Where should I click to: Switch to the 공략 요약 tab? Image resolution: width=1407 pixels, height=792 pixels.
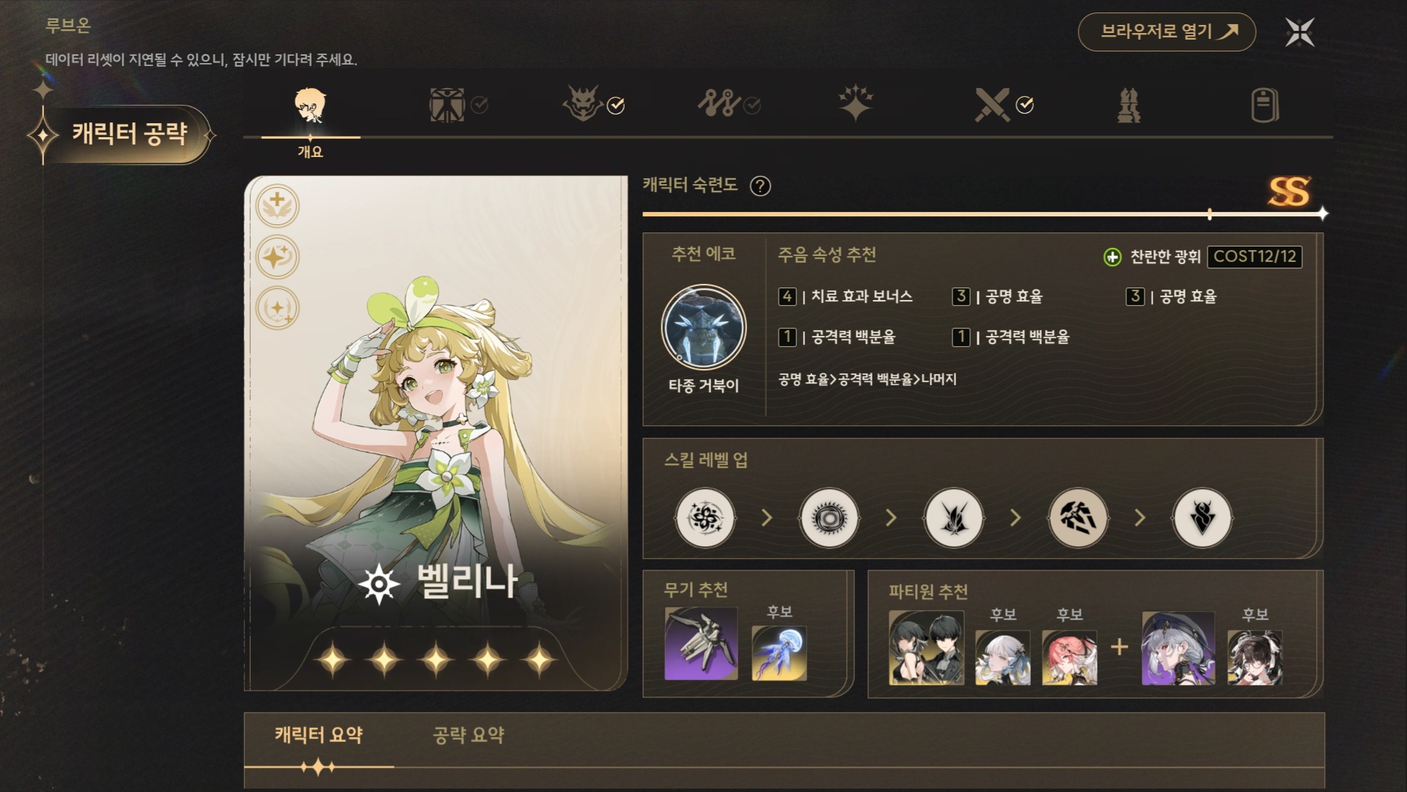469,735
